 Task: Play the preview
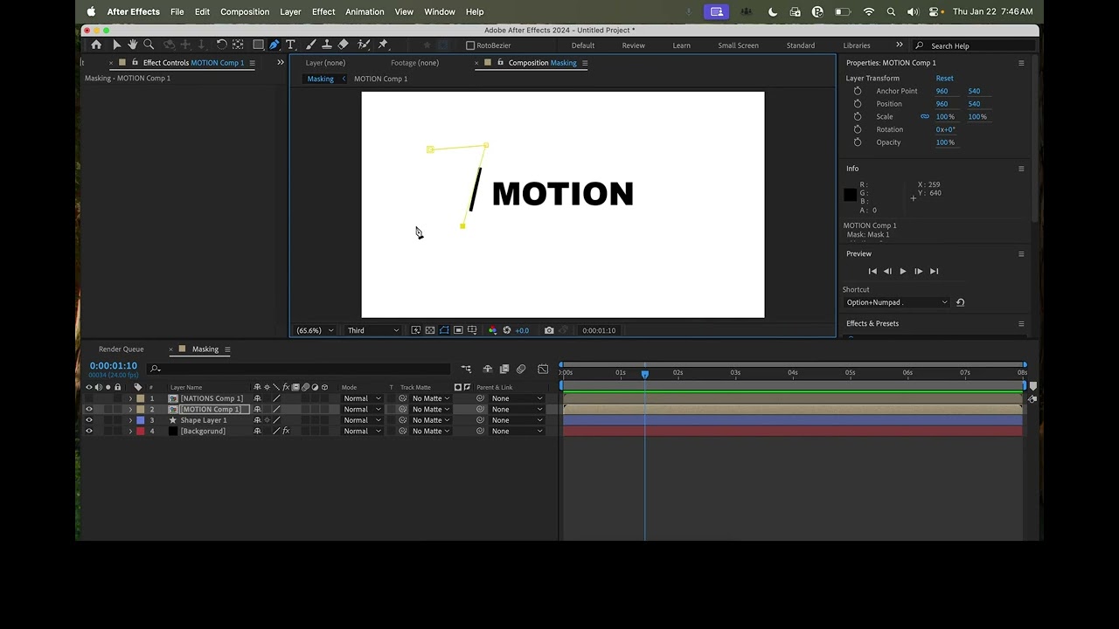[x=903, y=272]
